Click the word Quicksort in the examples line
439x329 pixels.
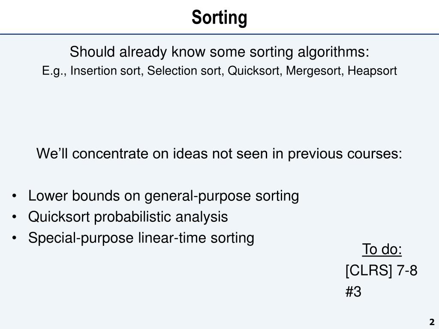point(253,71)
